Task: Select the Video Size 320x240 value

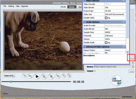Action: coord(115,14)
